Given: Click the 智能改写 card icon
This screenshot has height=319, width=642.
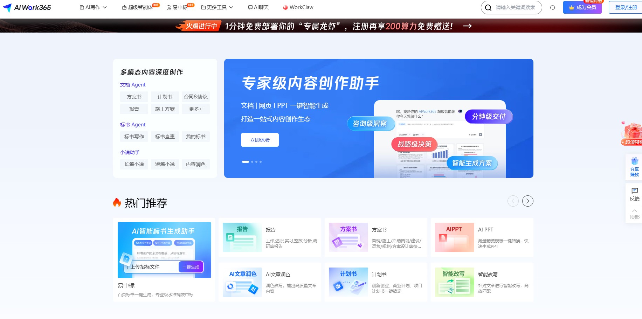Looking at the screenshot, I should (455, 282).
